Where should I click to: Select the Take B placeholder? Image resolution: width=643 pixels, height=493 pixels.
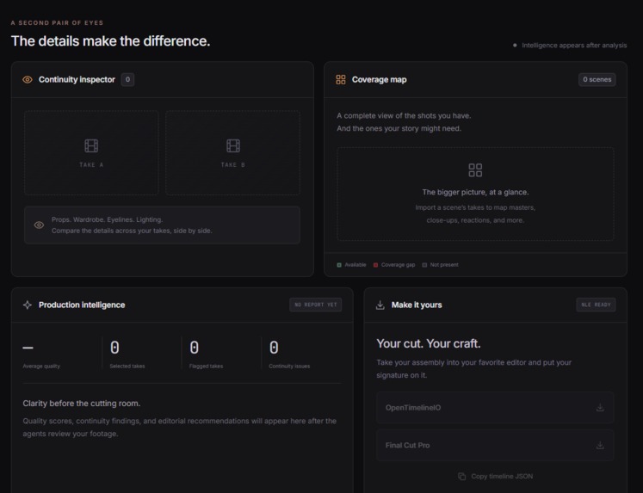(x=233, y=152)
